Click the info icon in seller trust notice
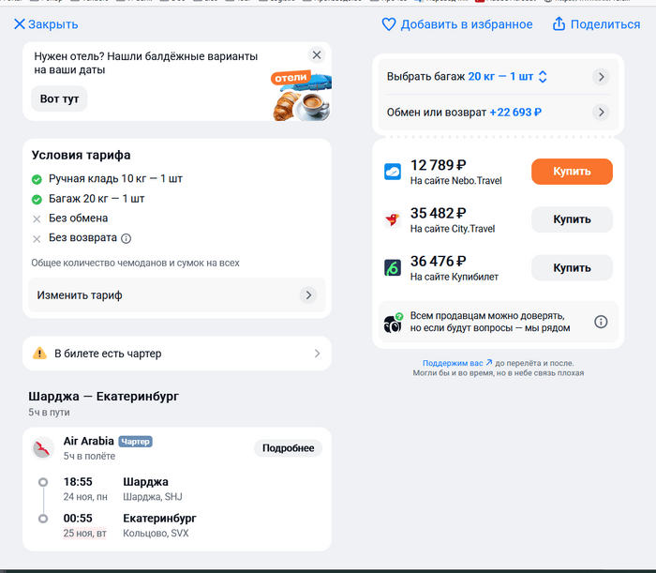 click(601, 322)
